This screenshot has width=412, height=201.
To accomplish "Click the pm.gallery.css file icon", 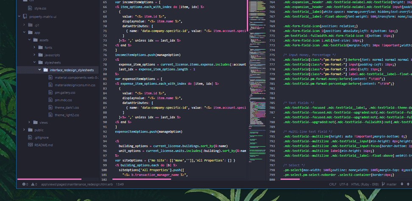I will pos(50,92).
